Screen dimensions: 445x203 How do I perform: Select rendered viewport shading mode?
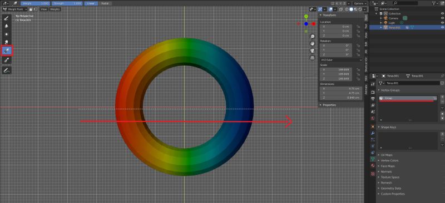(x=360, y=9)
